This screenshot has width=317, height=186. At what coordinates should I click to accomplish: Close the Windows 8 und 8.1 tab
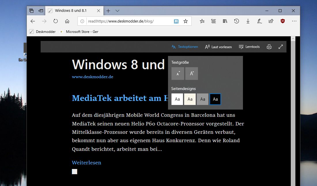pyautogui.click(x=99, y=11)
